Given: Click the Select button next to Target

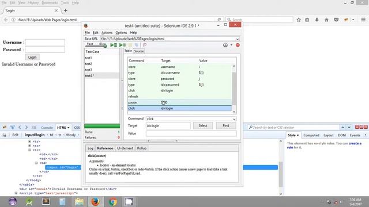Looking at the screenshot, I should coord(203,125).
